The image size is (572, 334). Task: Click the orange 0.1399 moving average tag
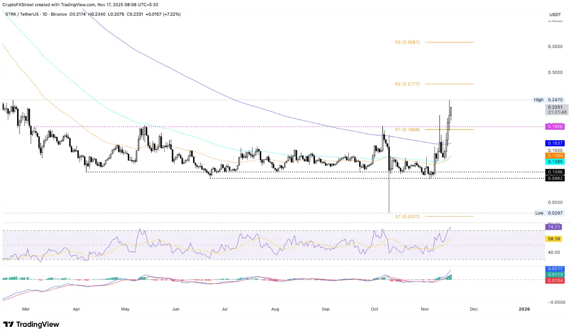[x=555, y=155]
